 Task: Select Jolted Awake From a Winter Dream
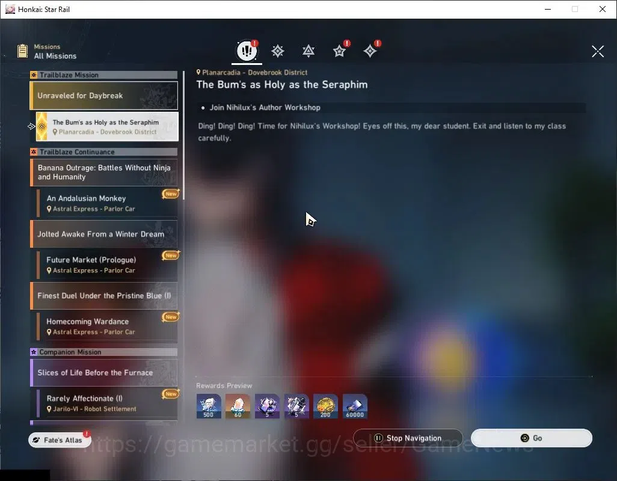(x=104, y=234)
